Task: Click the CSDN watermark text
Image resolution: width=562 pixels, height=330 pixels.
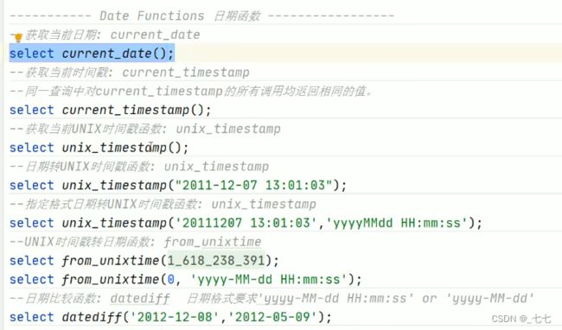Action: 521,319
